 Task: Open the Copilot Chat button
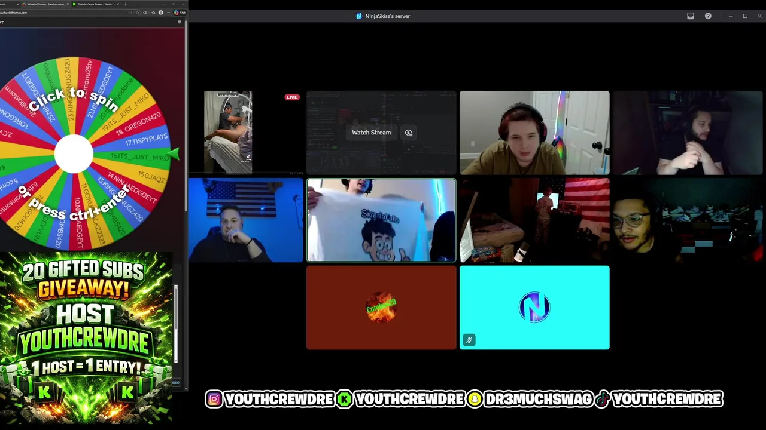click(x=180, y=13)
